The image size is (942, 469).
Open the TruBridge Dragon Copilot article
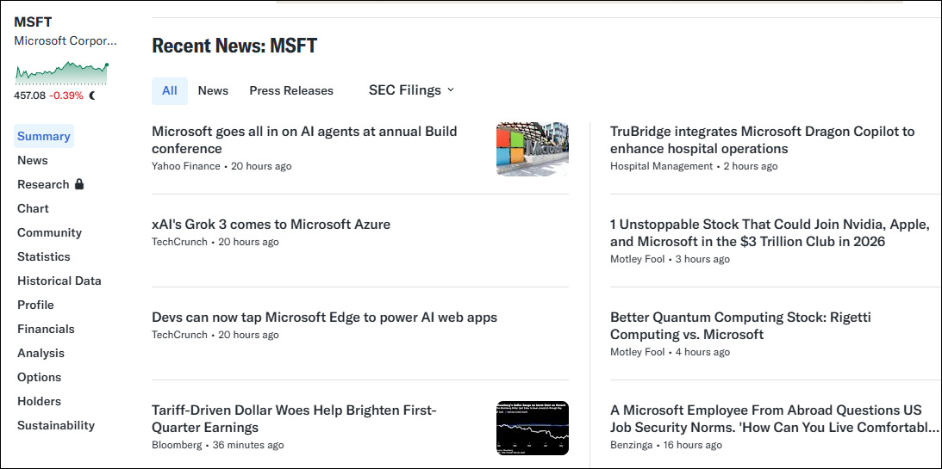click(762, 140)
